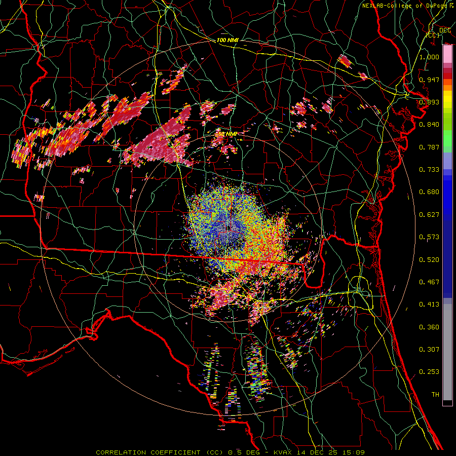
Task: Click the "[CC]" units label above the legend
Action: click(433, 35)
